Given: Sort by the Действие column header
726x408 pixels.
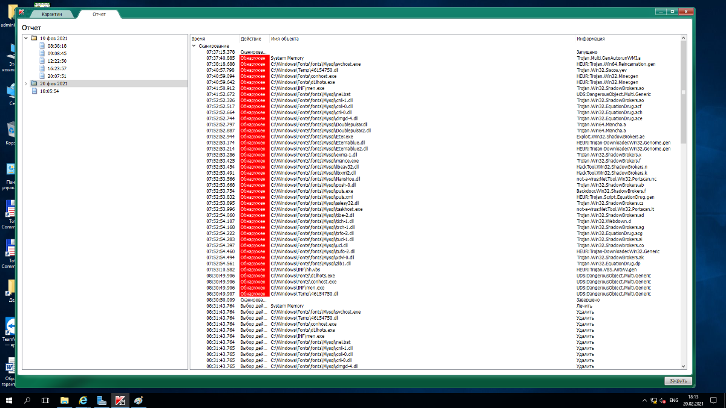Looking at the screenshot, I should pos(250,39).
